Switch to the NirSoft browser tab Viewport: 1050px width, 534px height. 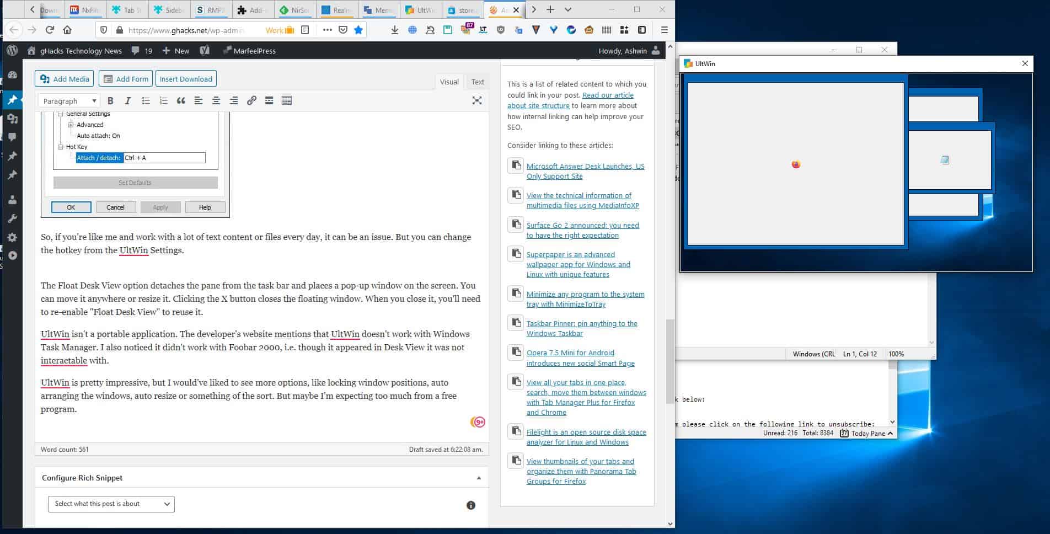click(294, 10)
